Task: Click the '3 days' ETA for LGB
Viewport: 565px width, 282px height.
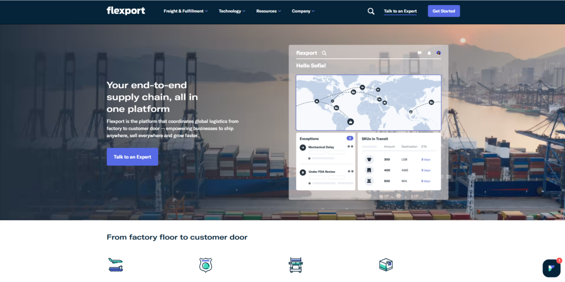Action: click(x=425, y=159)
